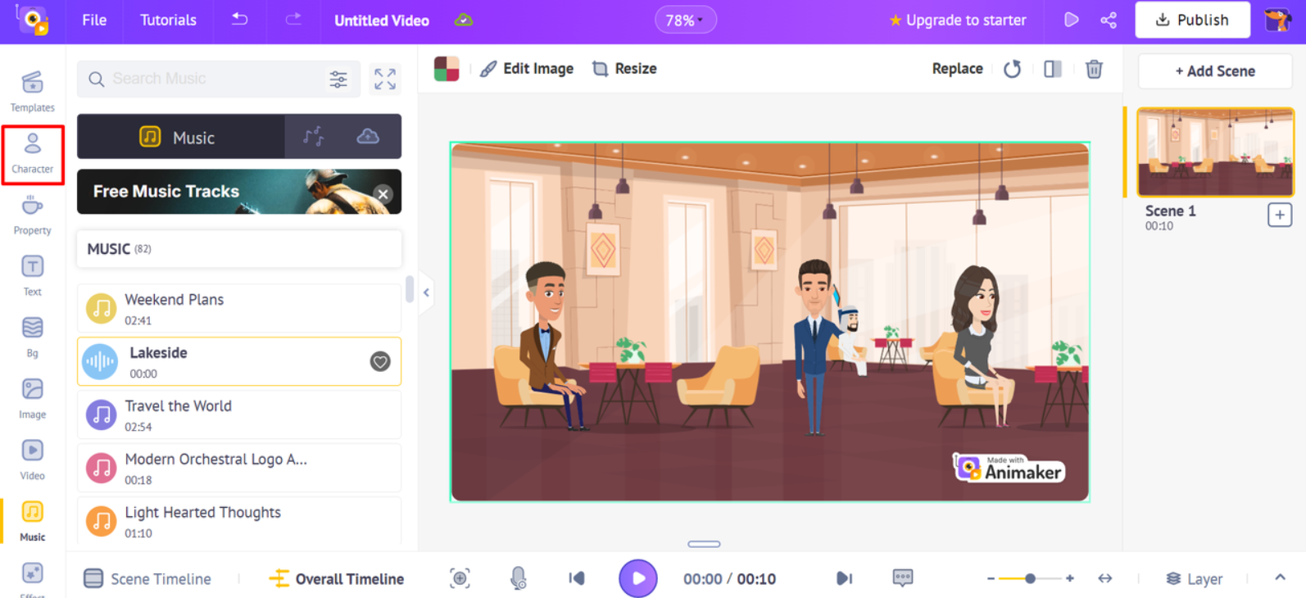Open the File menu
Viewport: 1306px width, 598px height.
94,20
